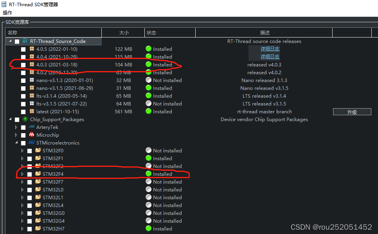Check the 4.0.3 (2021-03-18) checkbox
The image size is (378, 234).
[23, 65]
